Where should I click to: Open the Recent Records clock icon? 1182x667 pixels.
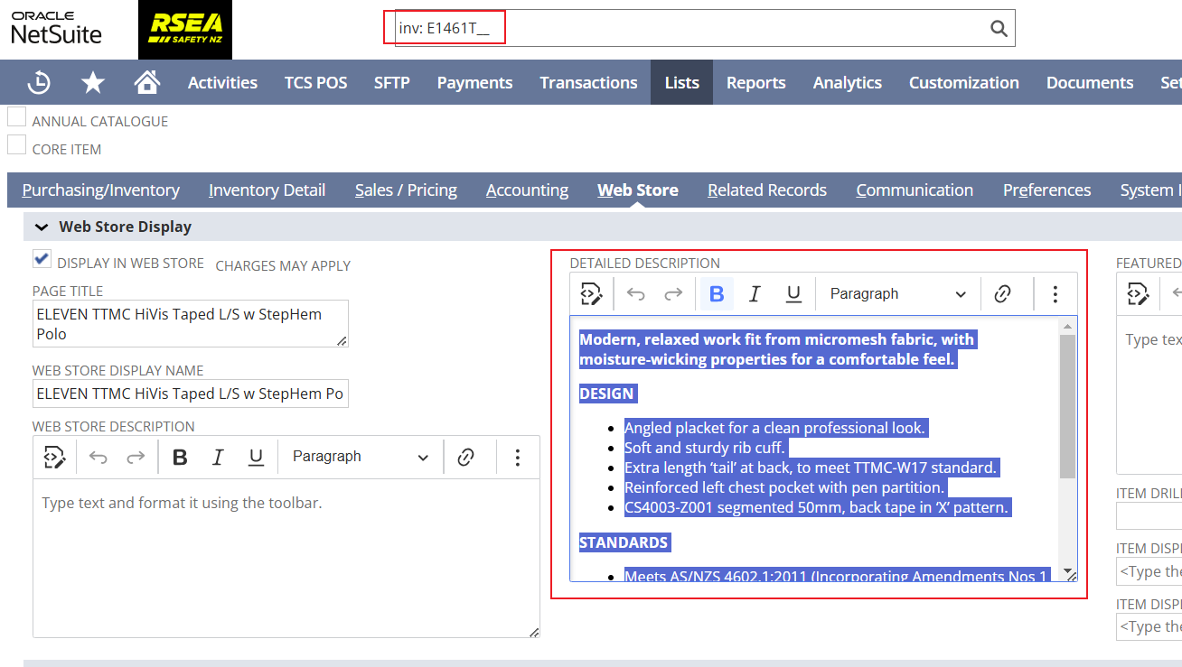(39, 82)
